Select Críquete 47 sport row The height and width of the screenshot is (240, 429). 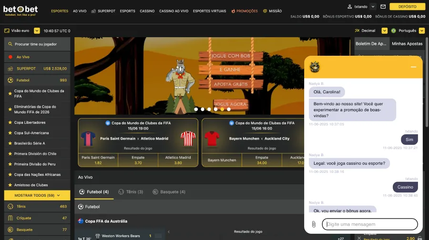(37, 218)
